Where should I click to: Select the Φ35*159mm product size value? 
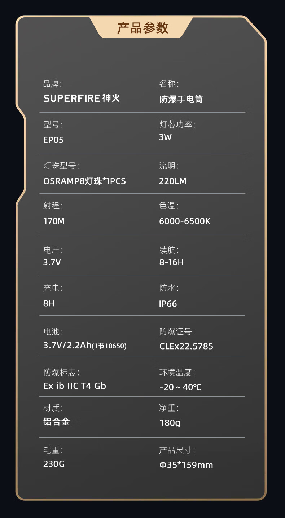click(186, 465)
